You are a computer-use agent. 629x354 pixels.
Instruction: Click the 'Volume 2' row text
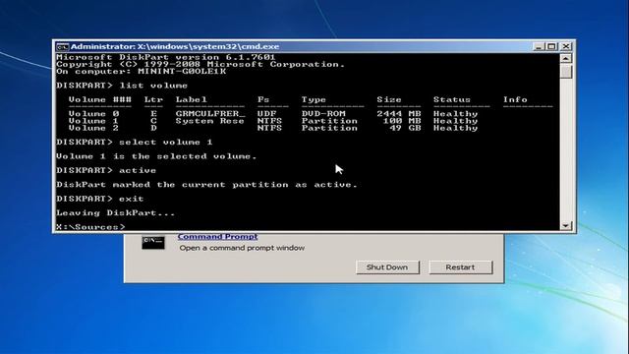[93, 128]
